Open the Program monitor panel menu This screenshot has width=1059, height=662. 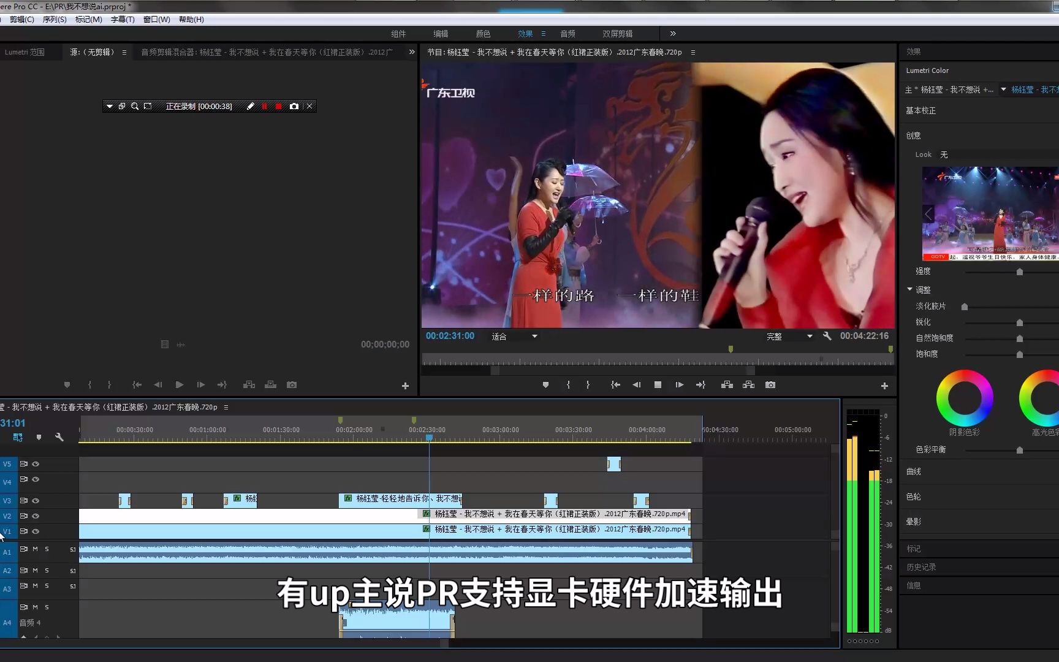(693, 52)
